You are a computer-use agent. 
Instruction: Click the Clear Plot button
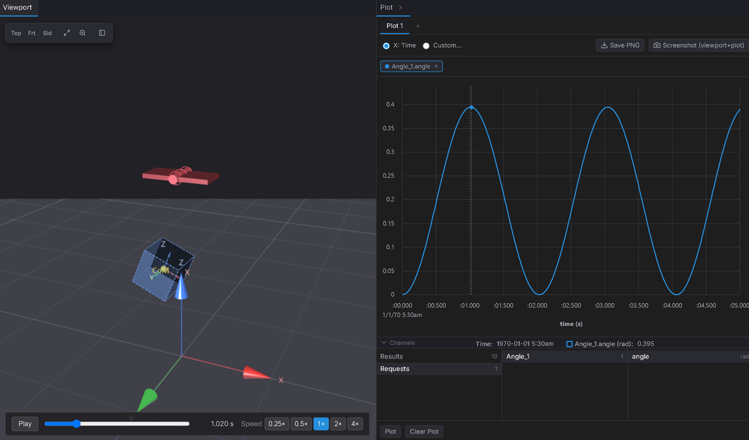click(424, 432)
